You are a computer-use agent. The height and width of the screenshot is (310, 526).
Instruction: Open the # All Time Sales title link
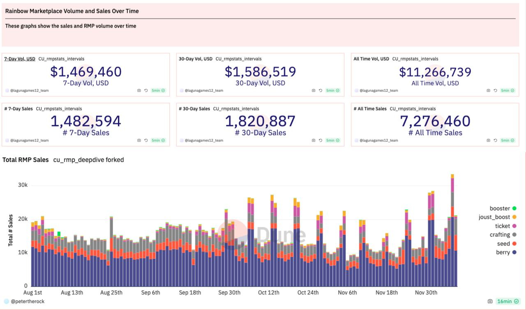pos(370,109)
